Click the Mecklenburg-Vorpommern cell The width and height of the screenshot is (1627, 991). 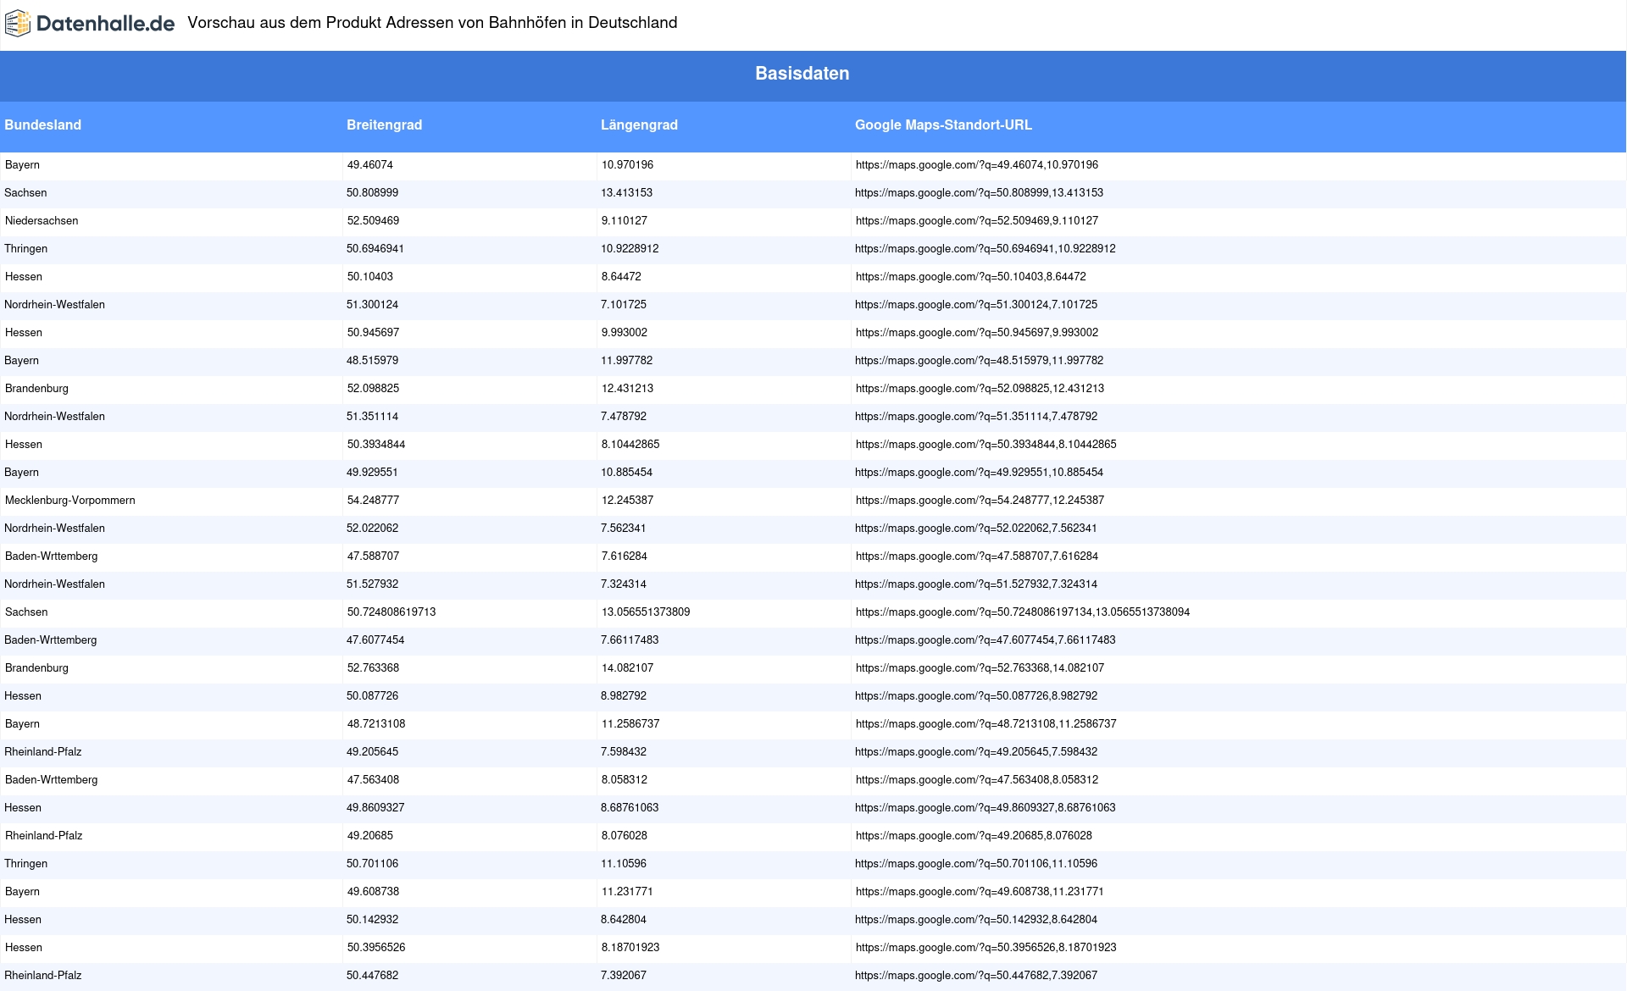pyautogui.click(x=70, y=501)
